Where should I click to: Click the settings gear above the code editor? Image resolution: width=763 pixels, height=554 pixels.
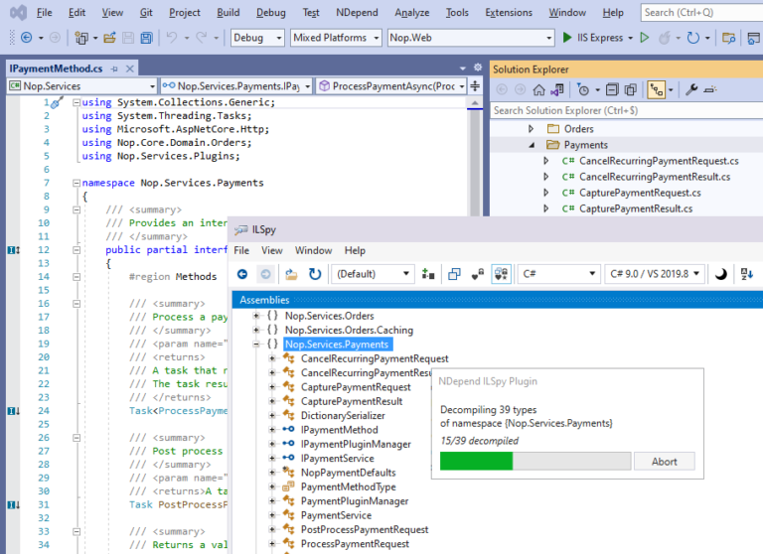(x=478, y=68)
